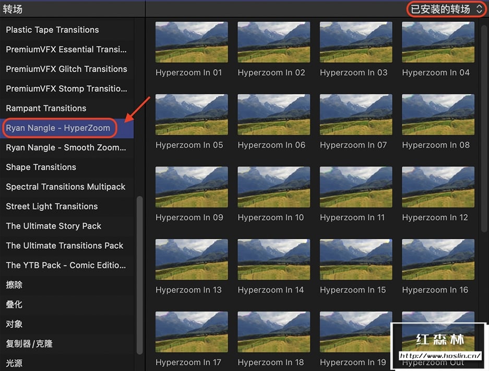Click the 转场 panel title

point(13,9)
